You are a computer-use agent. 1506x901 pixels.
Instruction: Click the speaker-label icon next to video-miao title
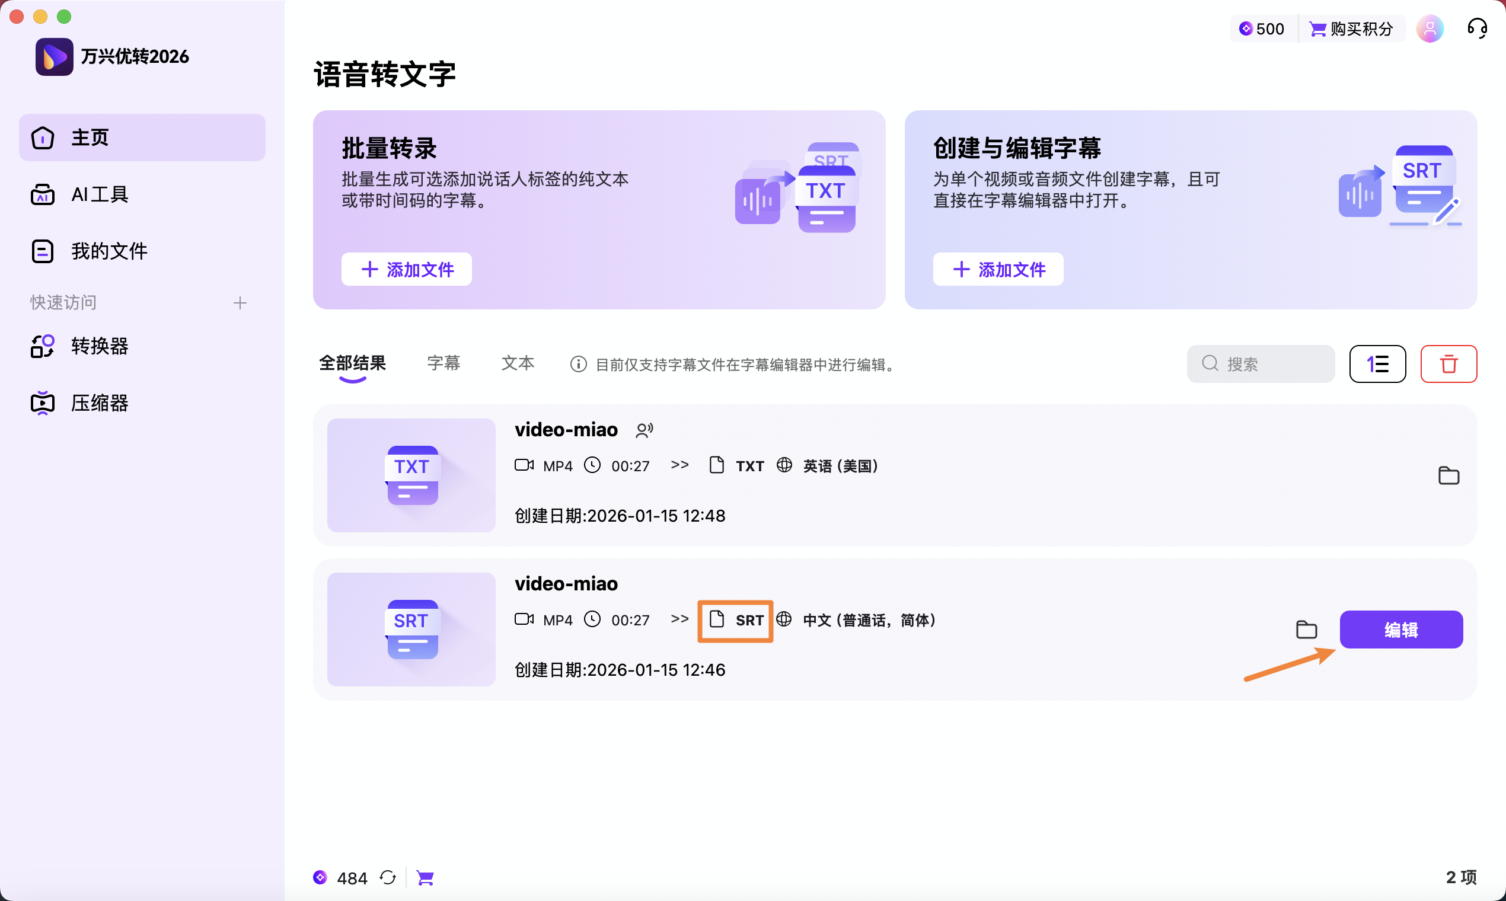click(x=644, y=429)
